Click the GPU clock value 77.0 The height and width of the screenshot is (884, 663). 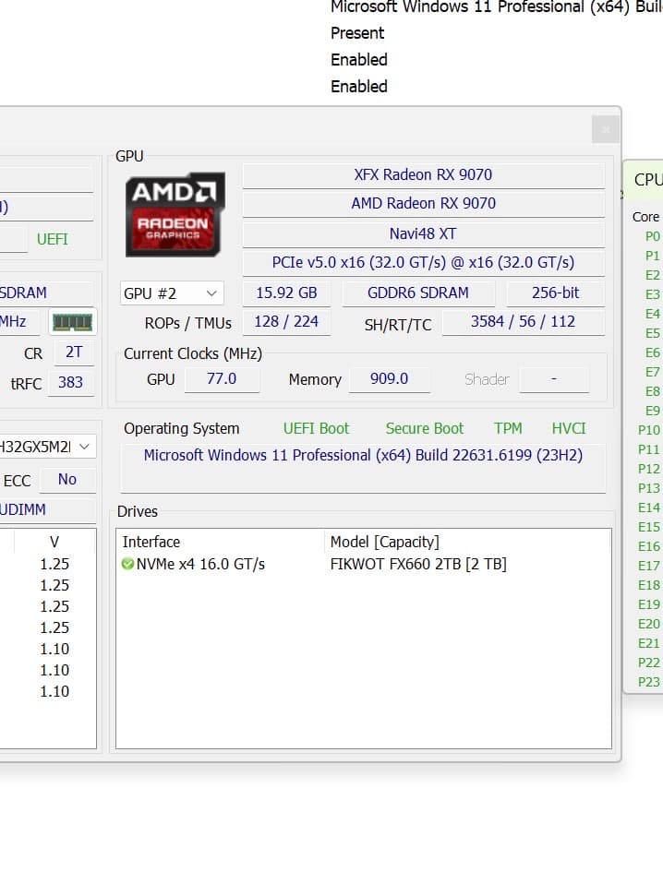click(222, 379)
